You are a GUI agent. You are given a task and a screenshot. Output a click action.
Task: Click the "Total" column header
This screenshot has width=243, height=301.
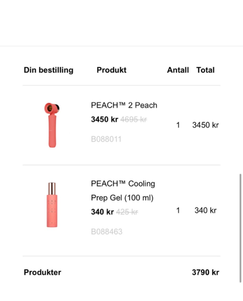click(205, 70)
